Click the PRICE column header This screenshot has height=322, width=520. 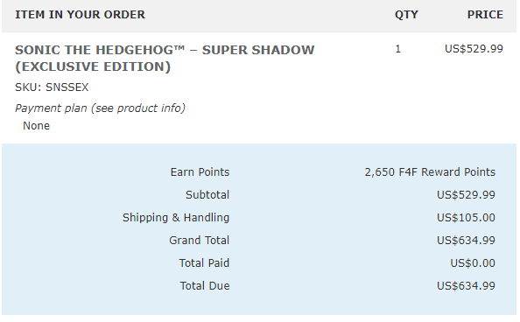[485, 15]
